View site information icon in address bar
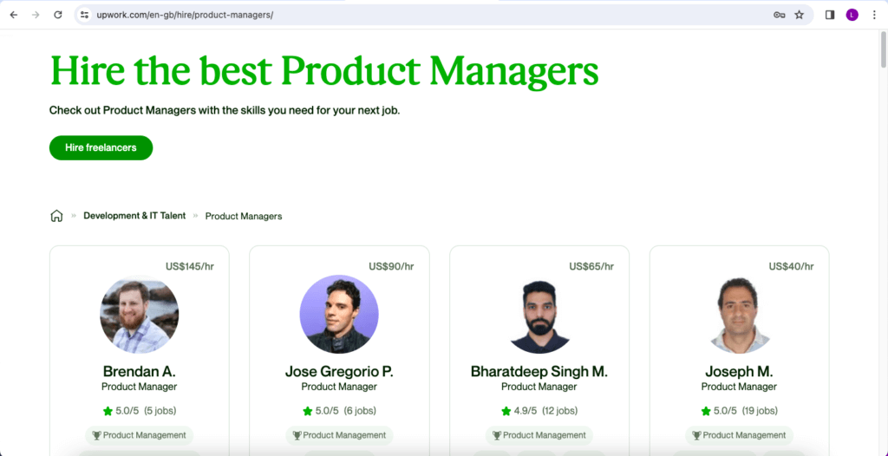Screen dimensions: 888x456 pos(84,15)
